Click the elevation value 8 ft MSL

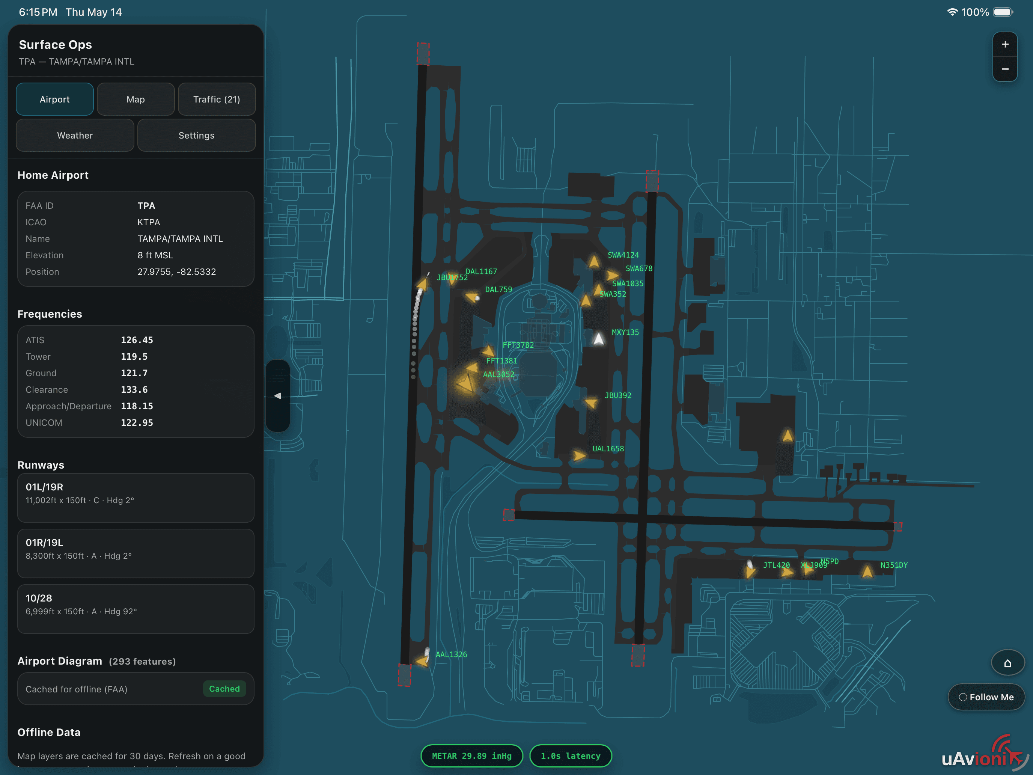(x=155, y=255)
